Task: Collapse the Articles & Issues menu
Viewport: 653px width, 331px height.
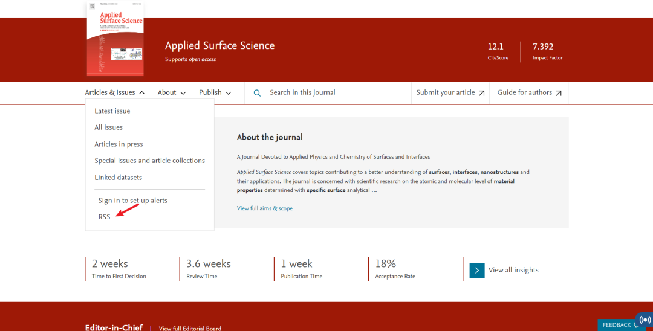Action: (x=115, y=92)
